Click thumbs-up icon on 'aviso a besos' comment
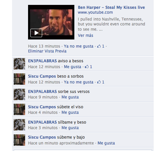 [87, 67]
